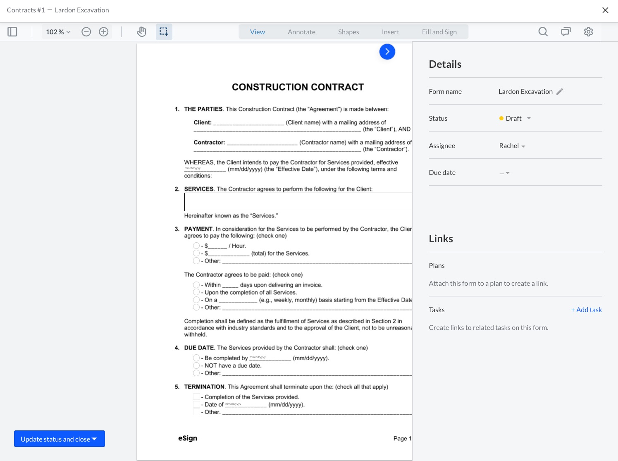Switch to the Fill and Sign tab
Viewport: 618px width, 461px height.
pos(439,32)
